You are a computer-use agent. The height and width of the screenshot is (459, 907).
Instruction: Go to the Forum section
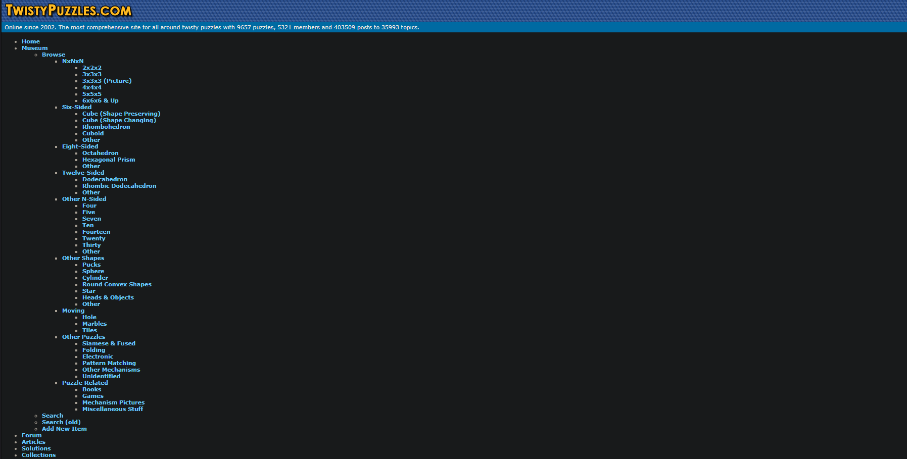(x=31, y=435)
